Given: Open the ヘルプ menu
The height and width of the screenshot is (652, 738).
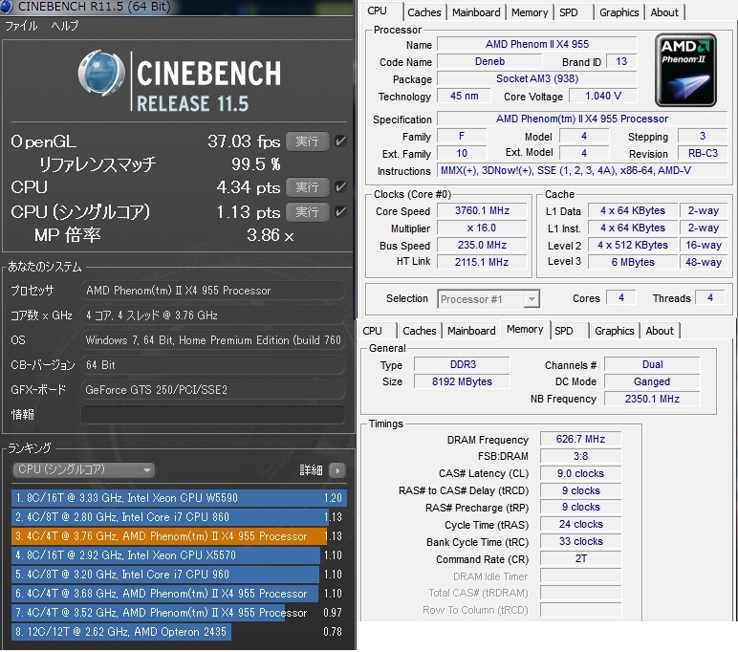Looking at the screenshot, I should pos(64,26).
